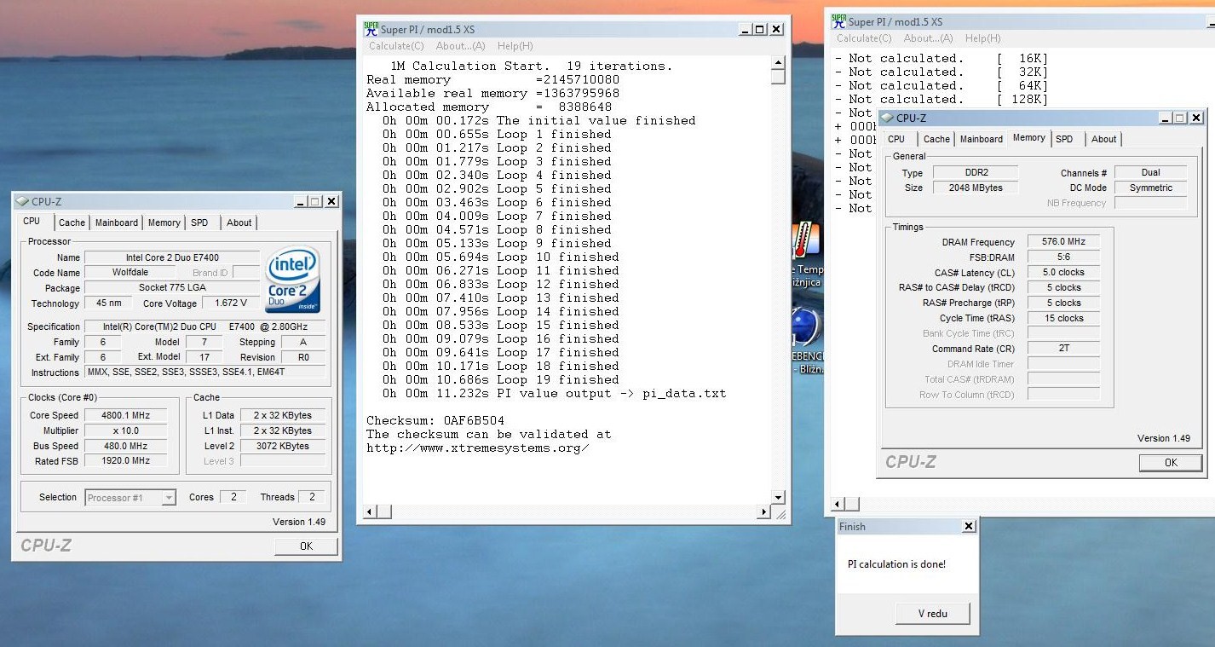Click the Rated FSB 1920.0 MHz value
Screen dimensions: 1215x647
pyautogui.click(x=125, y=460)
